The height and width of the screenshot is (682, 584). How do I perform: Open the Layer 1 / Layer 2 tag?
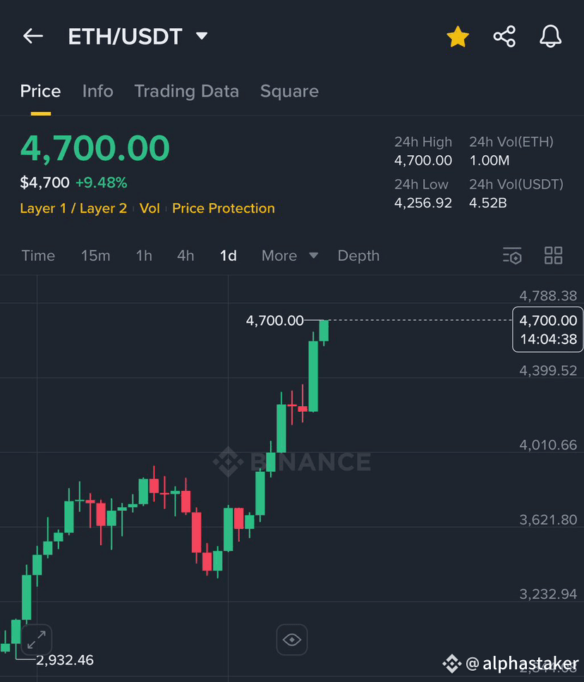tap(73, 208)
